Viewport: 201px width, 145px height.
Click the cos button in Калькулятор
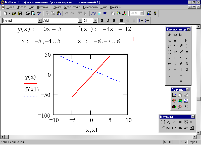click(x=175, y=35)
